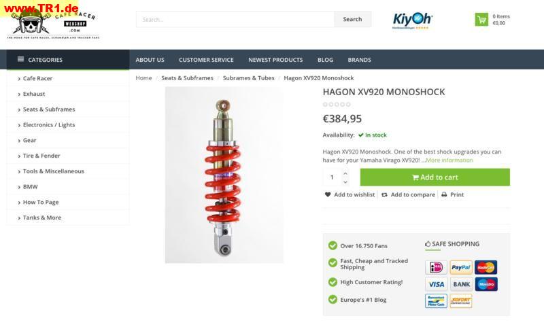Viewport: 544px width, 327px height.
Task: Click the compare arrows icon
Action: pyautogui.click(x=384, y=195)
